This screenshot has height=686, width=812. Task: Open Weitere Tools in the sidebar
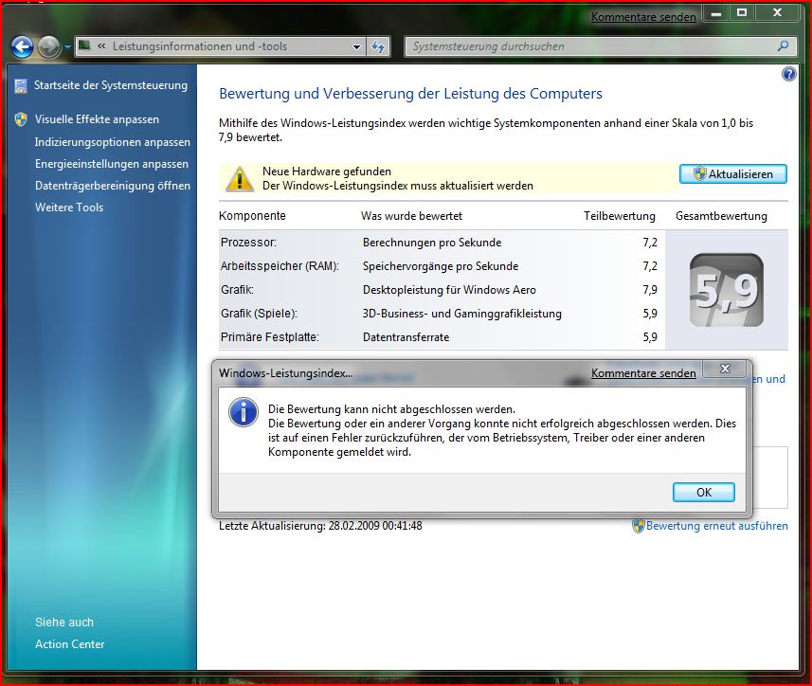(69, 208)
